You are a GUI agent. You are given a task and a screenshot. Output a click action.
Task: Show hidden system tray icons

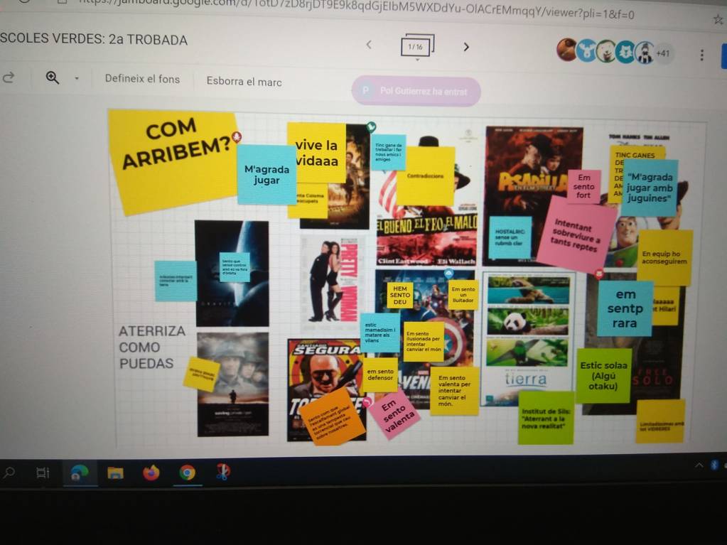click(x=699, y=465)
